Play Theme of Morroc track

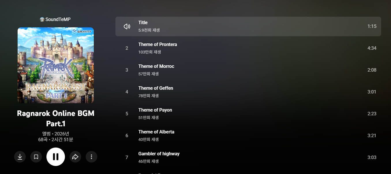pyautogui.click(x=156, y=66)
